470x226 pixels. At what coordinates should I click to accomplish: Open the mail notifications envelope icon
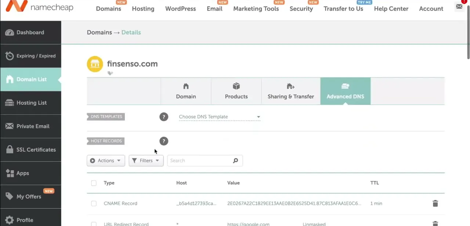click(x=459, y=6)
